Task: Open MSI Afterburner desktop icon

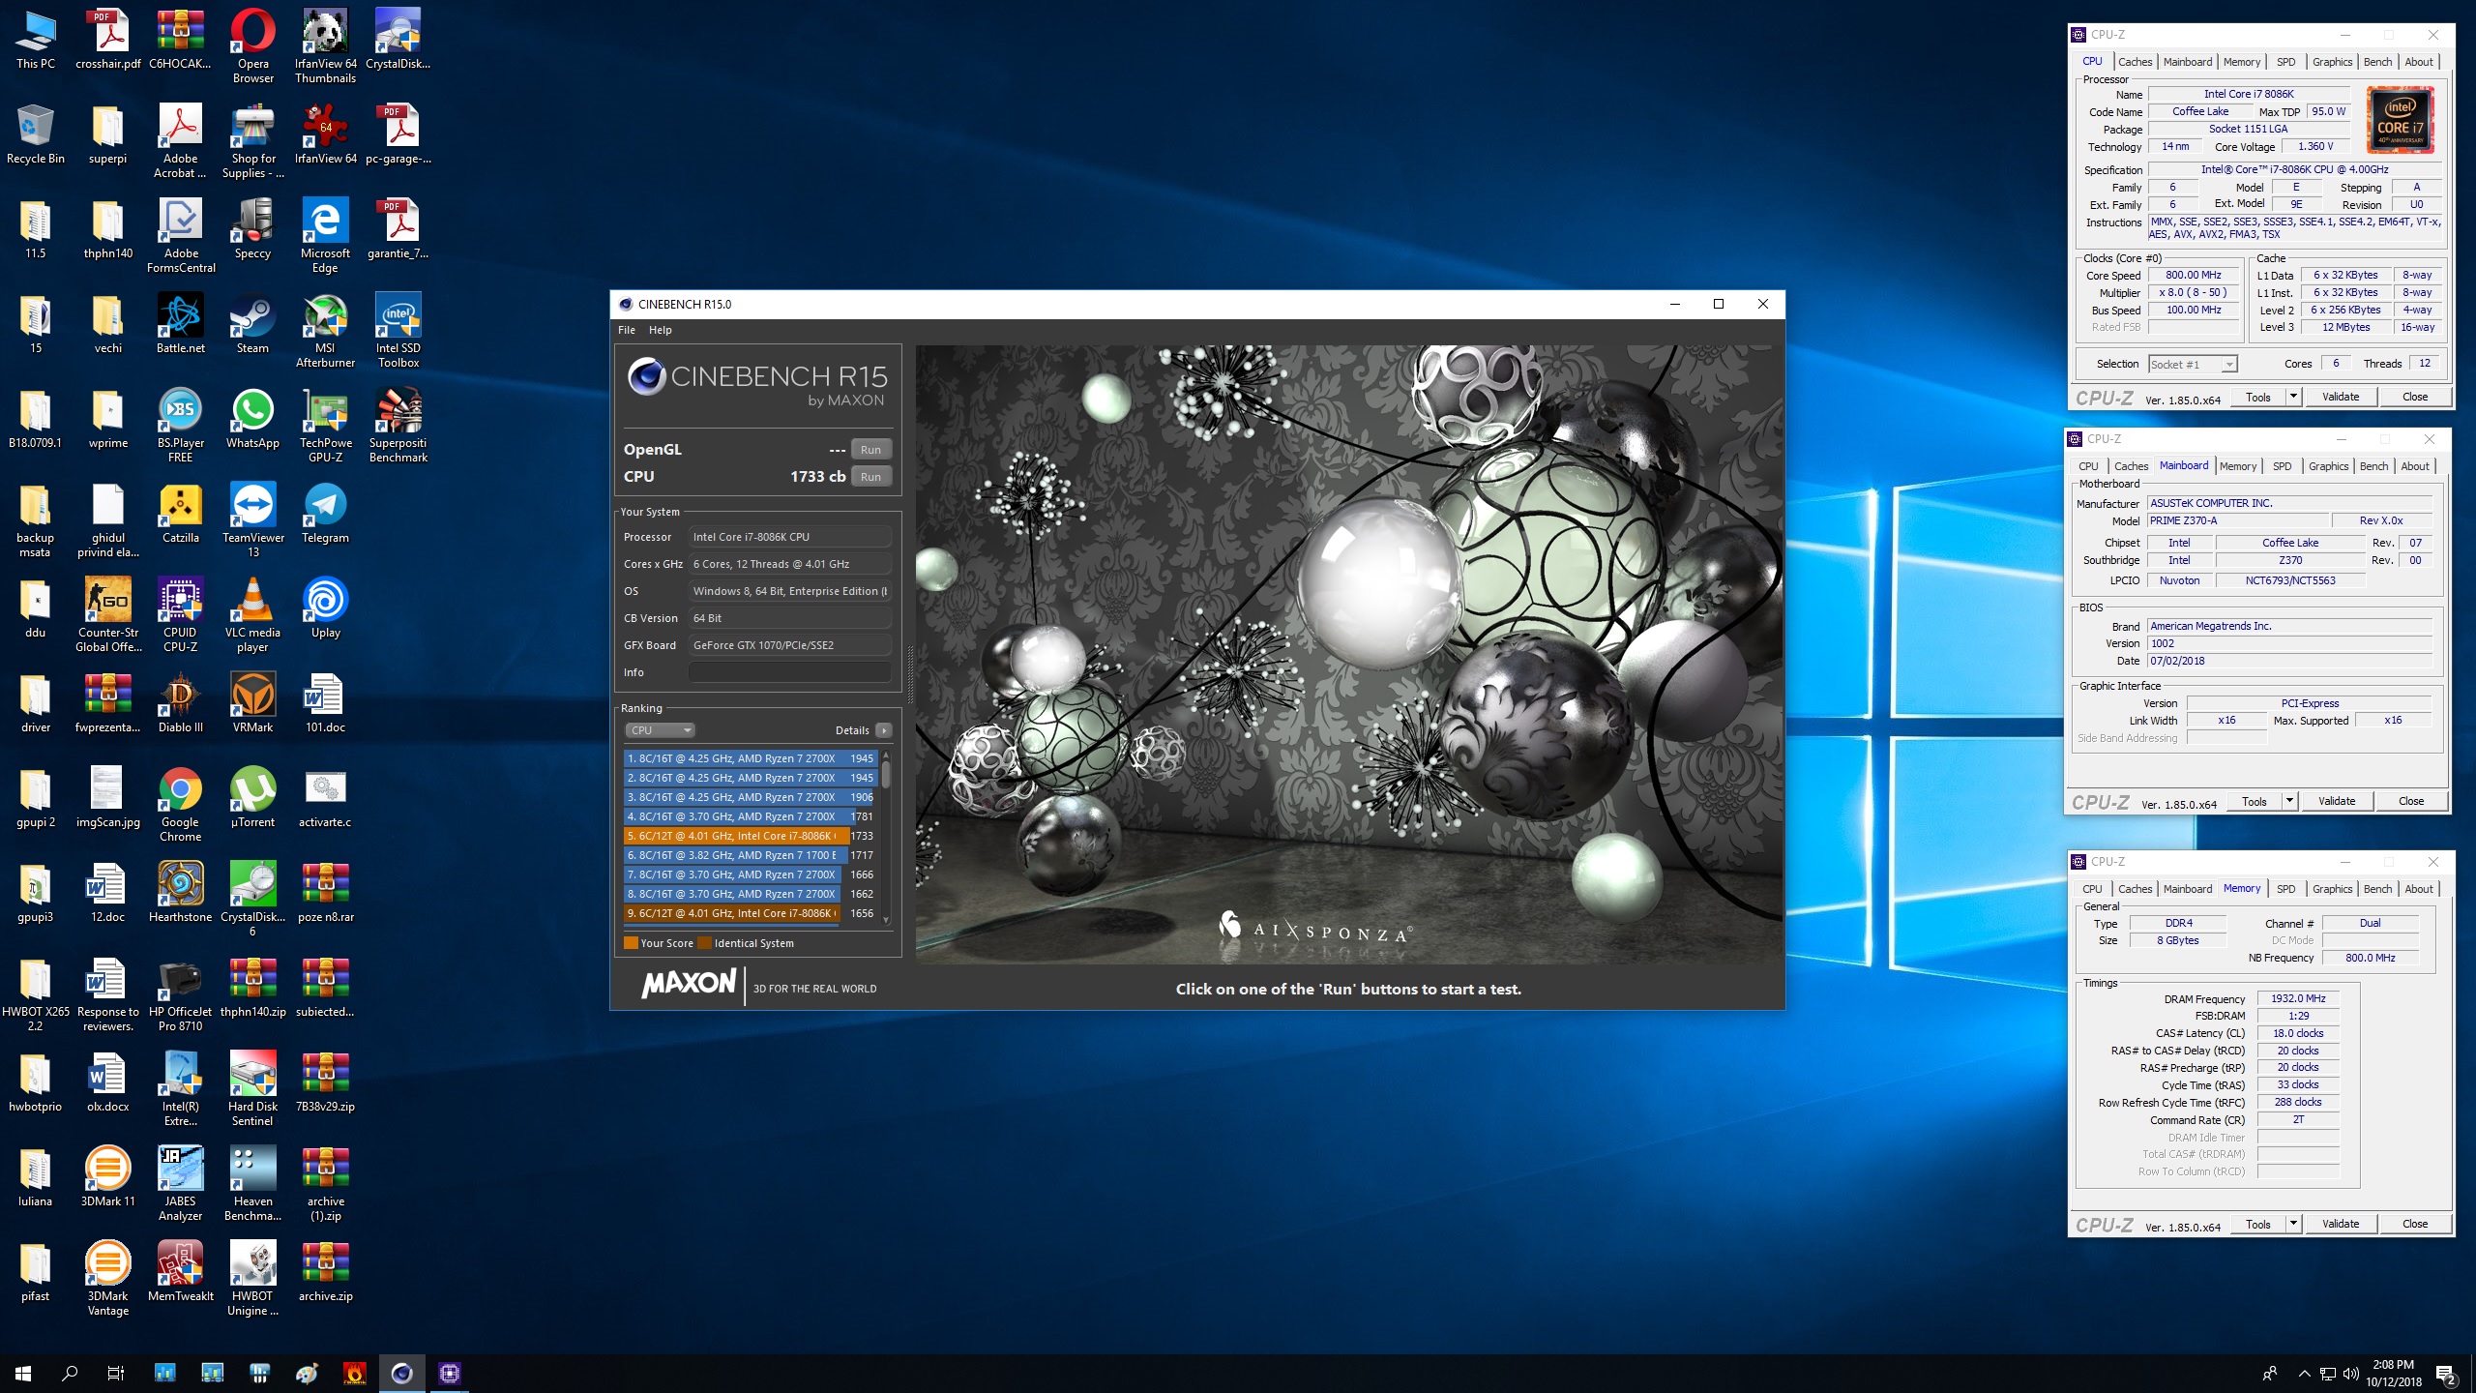Action: pos(325,331)
